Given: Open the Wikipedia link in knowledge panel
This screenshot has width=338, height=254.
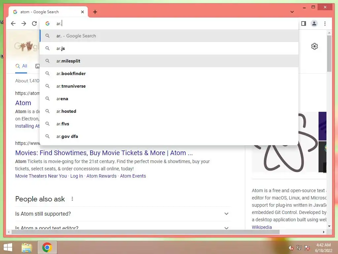Looking at the screenshot, I should coord(262,227).
